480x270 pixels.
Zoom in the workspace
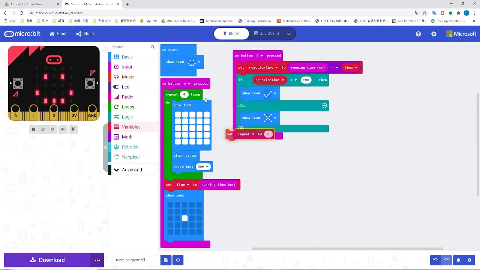[469, 260]
